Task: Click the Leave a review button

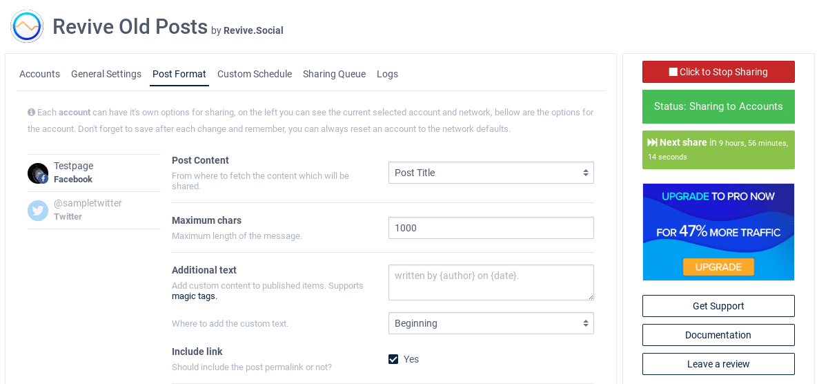Action: pyautogui.click(x=718, y=364)
